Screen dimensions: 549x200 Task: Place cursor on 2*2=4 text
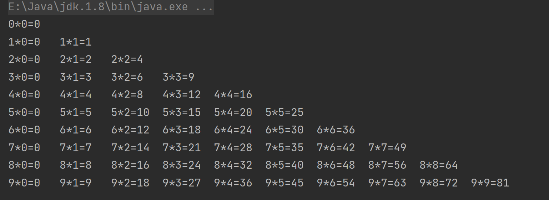click(127, 59)
